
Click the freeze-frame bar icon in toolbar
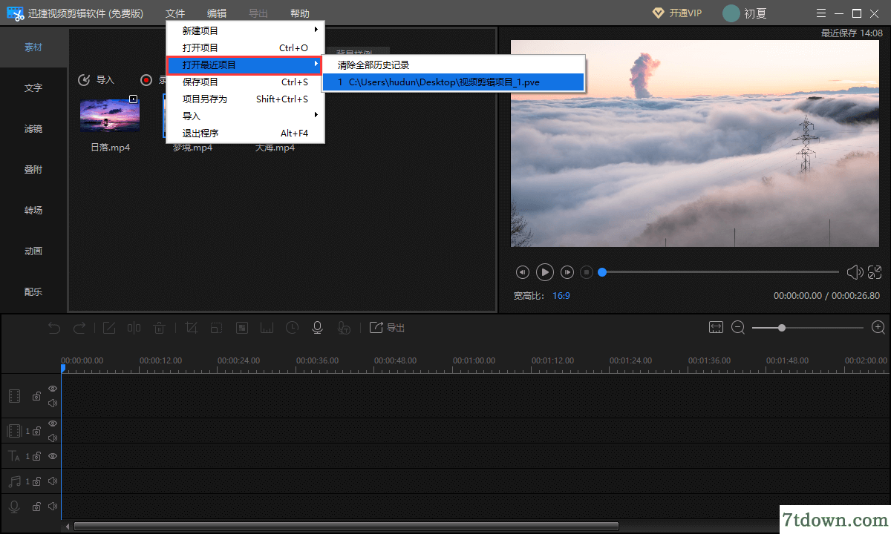[x=267, y=328]
